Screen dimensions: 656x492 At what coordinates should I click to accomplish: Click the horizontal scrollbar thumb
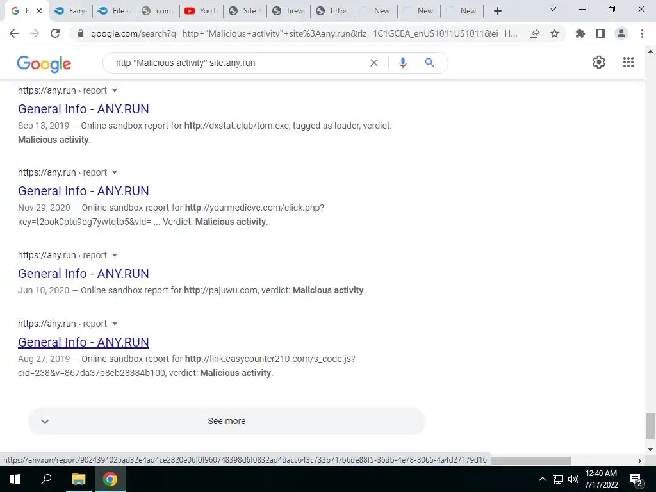point(530,461)
